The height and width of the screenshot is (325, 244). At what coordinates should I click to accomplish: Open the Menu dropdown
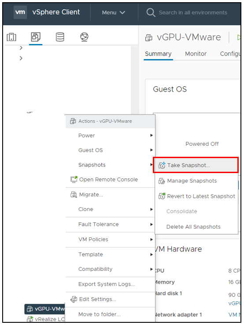[x=113, y=12]
